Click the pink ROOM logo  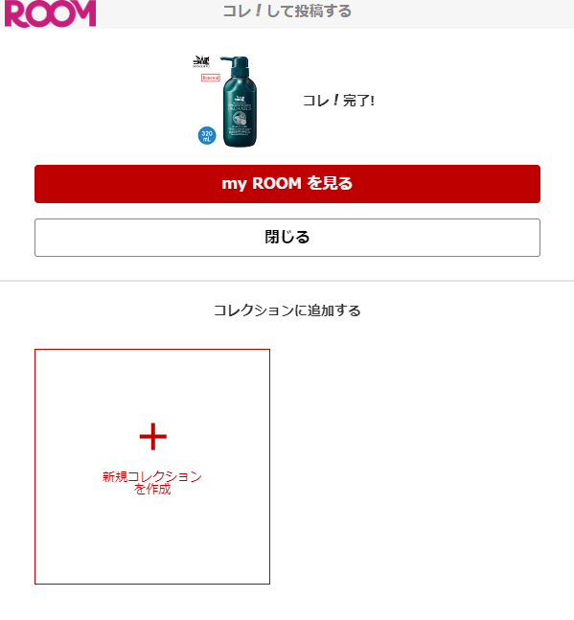click(x=50, y=13)
